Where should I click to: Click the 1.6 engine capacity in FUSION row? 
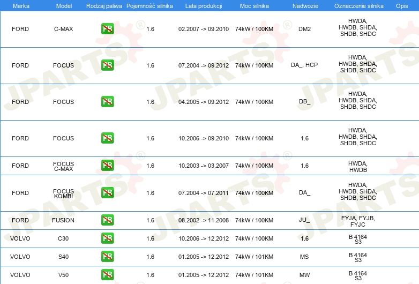pos(150,220)
